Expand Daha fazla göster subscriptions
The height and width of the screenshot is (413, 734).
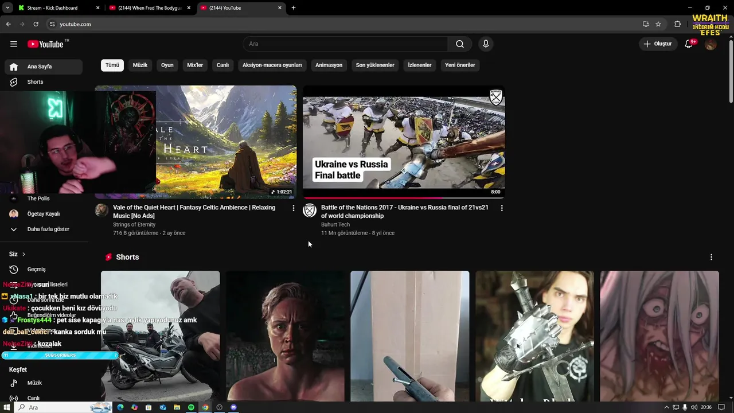[44, 229]
